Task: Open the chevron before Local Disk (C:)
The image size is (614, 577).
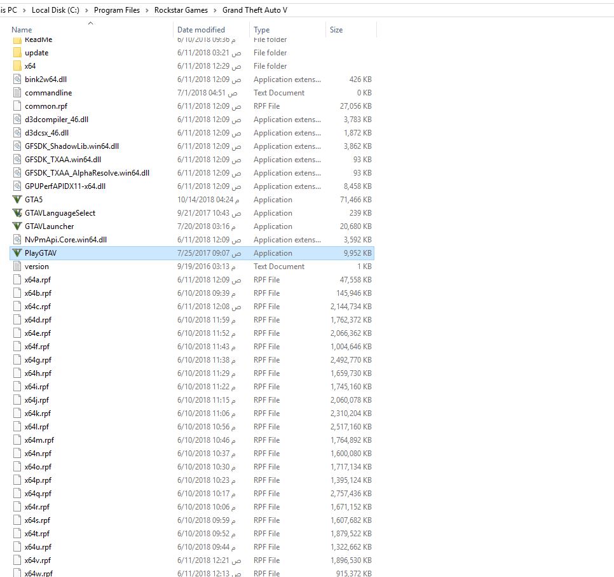Action: pyautogui.click(x=24, y=11)
